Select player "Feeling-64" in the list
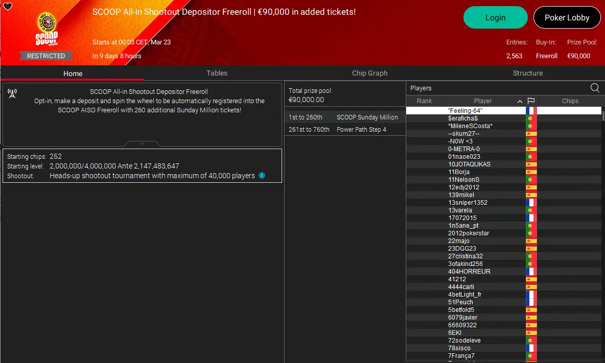Screen dimensions: 605x363 click(x=503, y=111)
